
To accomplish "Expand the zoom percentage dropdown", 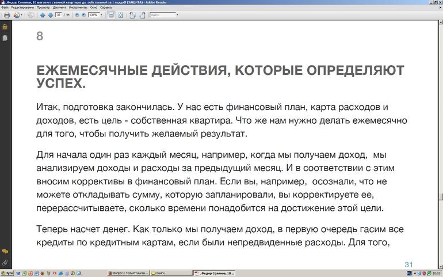I will click(x=102, y=15).
